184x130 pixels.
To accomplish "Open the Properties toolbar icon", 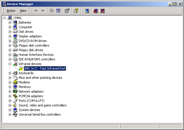I will [67, 11].
